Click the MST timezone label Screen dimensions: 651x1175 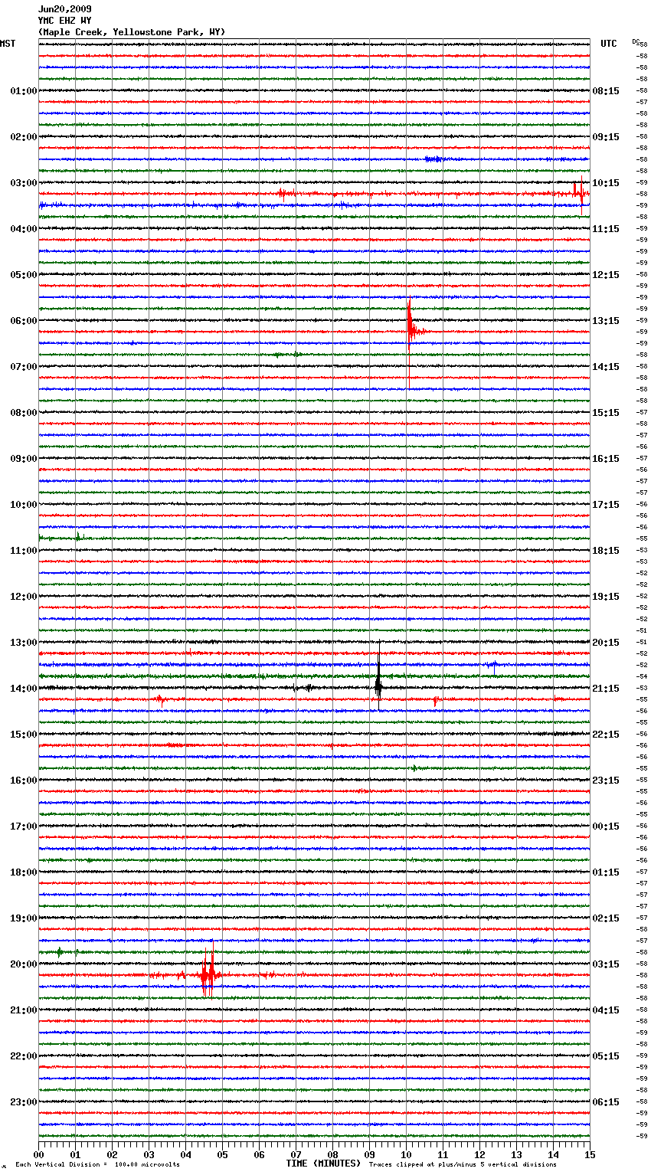pos(8,44)
